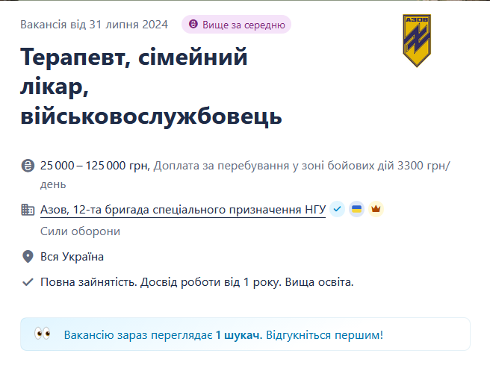Click the Ukrainian flag badge icon
This screenshot has height=371, width=490.
(356, 209)
